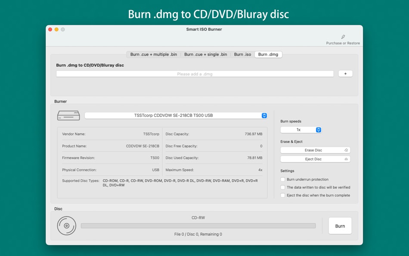Click the Purchase or Restore pen icon
409x256 pixels.
(x=343, y=37)
